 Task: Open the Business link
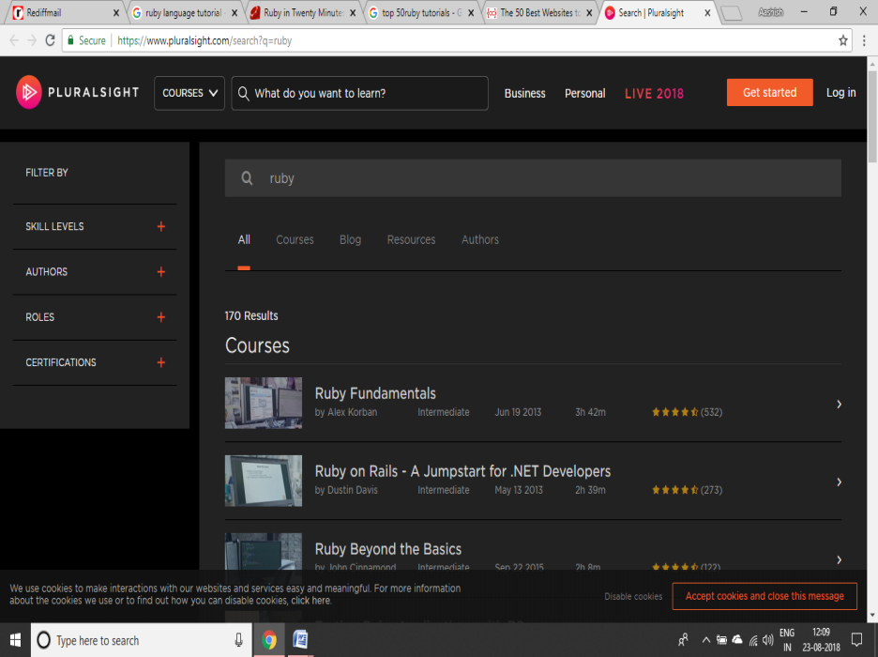coord(524,94)
